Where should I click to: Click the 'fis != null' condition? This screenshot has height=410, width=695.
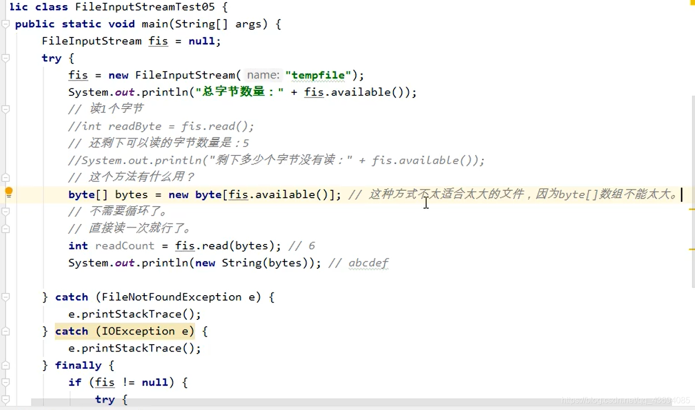pyautogui.click(x=132, y=382)
